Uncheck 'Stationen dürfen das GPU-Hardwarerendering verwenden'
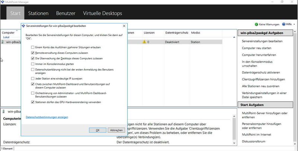Viewport: 298px width, 151px height. [x=33, y=102]
